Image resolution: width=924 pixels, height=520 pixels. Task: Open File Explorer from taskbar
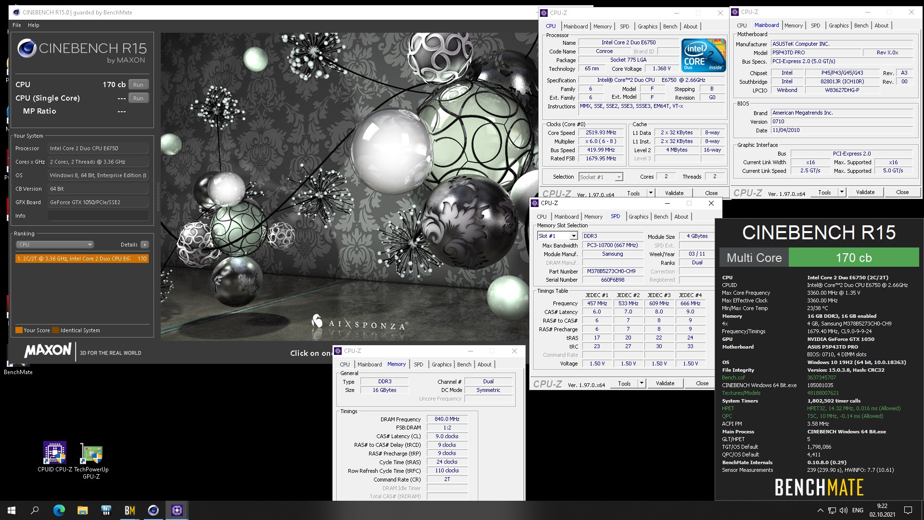82,510
